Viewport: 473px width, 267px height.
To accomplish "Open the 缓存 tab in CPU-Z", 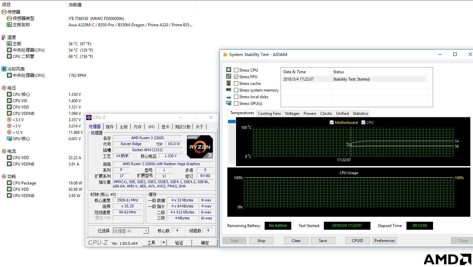I will pos(110,127).
